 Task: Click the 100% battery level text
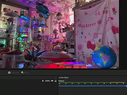click(x=47, y=81)
